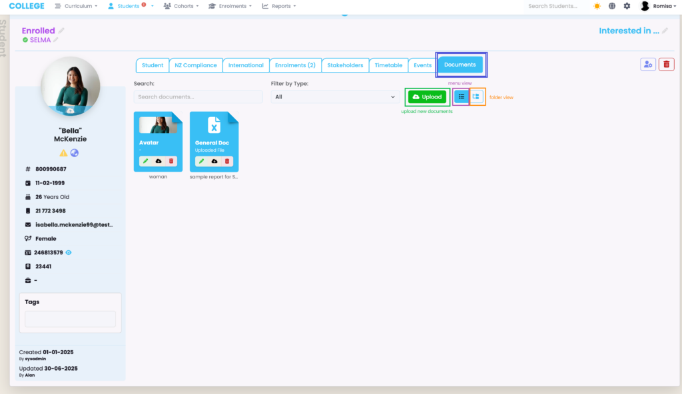The image size is (682, 394).
Task: Click the green Upload button
Action: click(427, 97)
